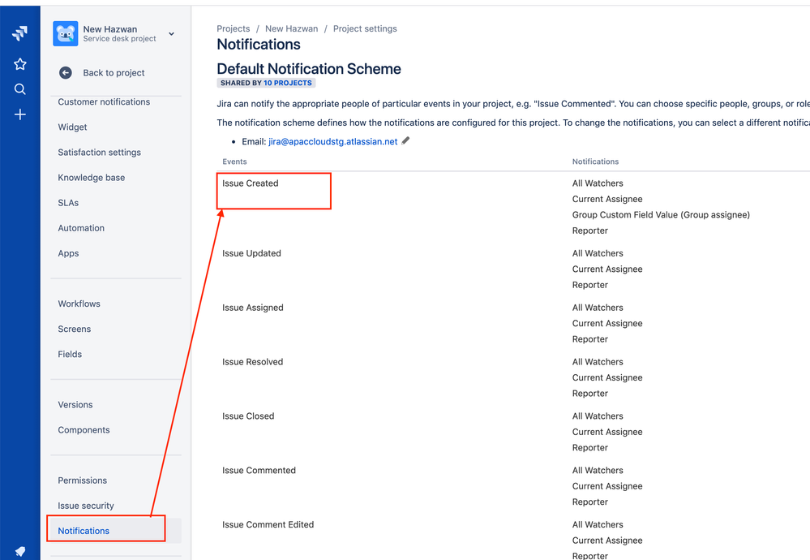Click Project settings breadcrumb link
The width and height of the screenshot is (810, 560).
pos(365,29)
